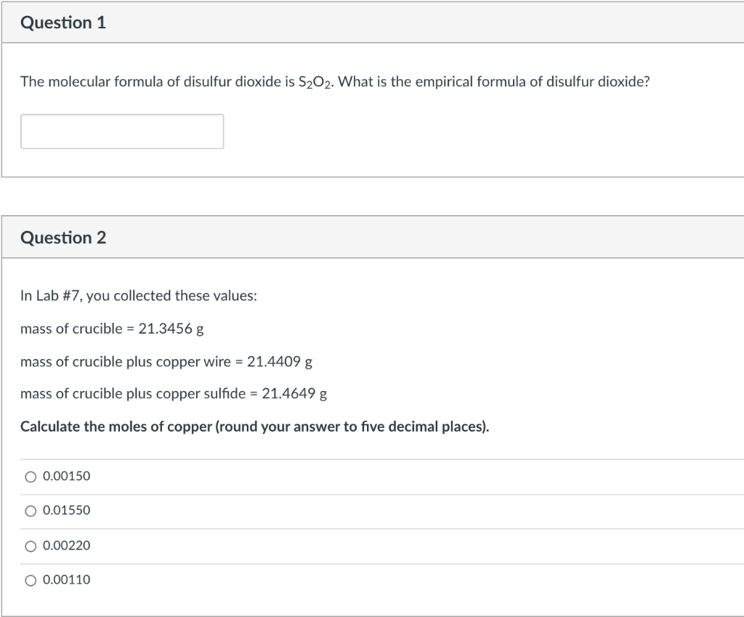Image resolution: width=744 pixels, height=617 pixels.
Task: Click the Question 2 header
Action: click(x=62, y=237)
